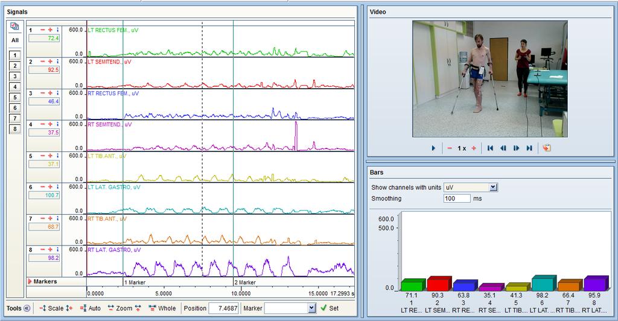Image resolution: width=618 pixels, height=321 pixels.
Task: Click LT RECTUS FEM. signal label
Action: click(113, 30)
